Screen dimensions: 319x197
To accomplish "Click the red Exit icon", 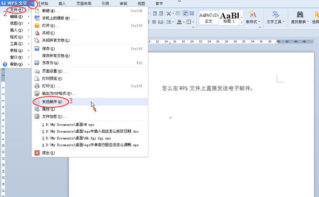I will [37, 153].
